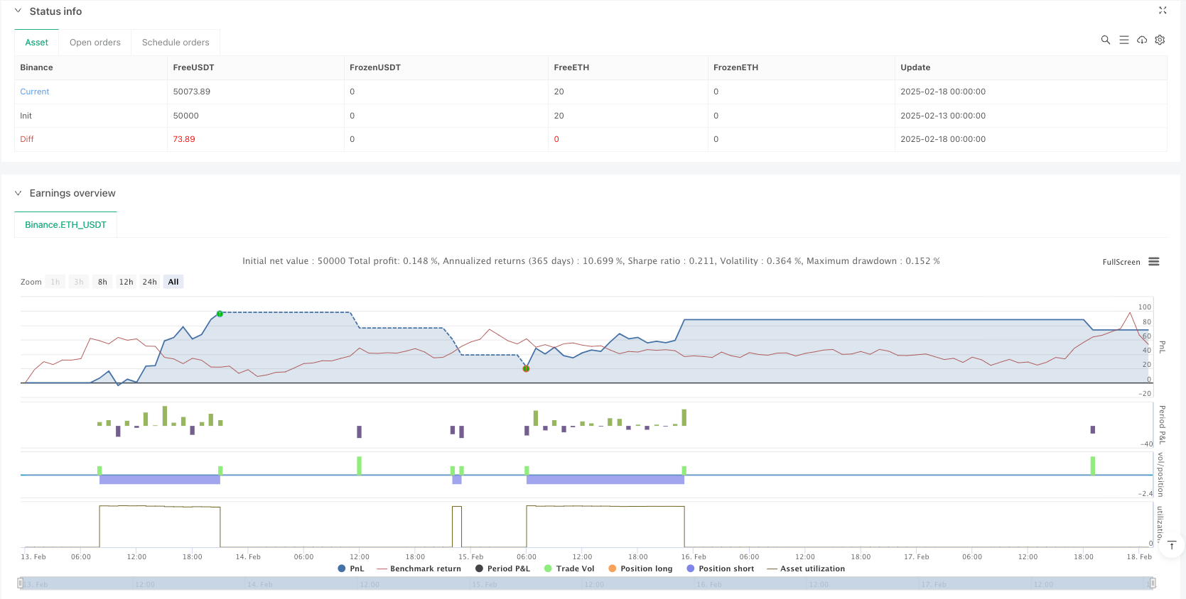The image size is (1186, 599).
Task: Switch to the Schedule orders tab
Action: (176, 43)
